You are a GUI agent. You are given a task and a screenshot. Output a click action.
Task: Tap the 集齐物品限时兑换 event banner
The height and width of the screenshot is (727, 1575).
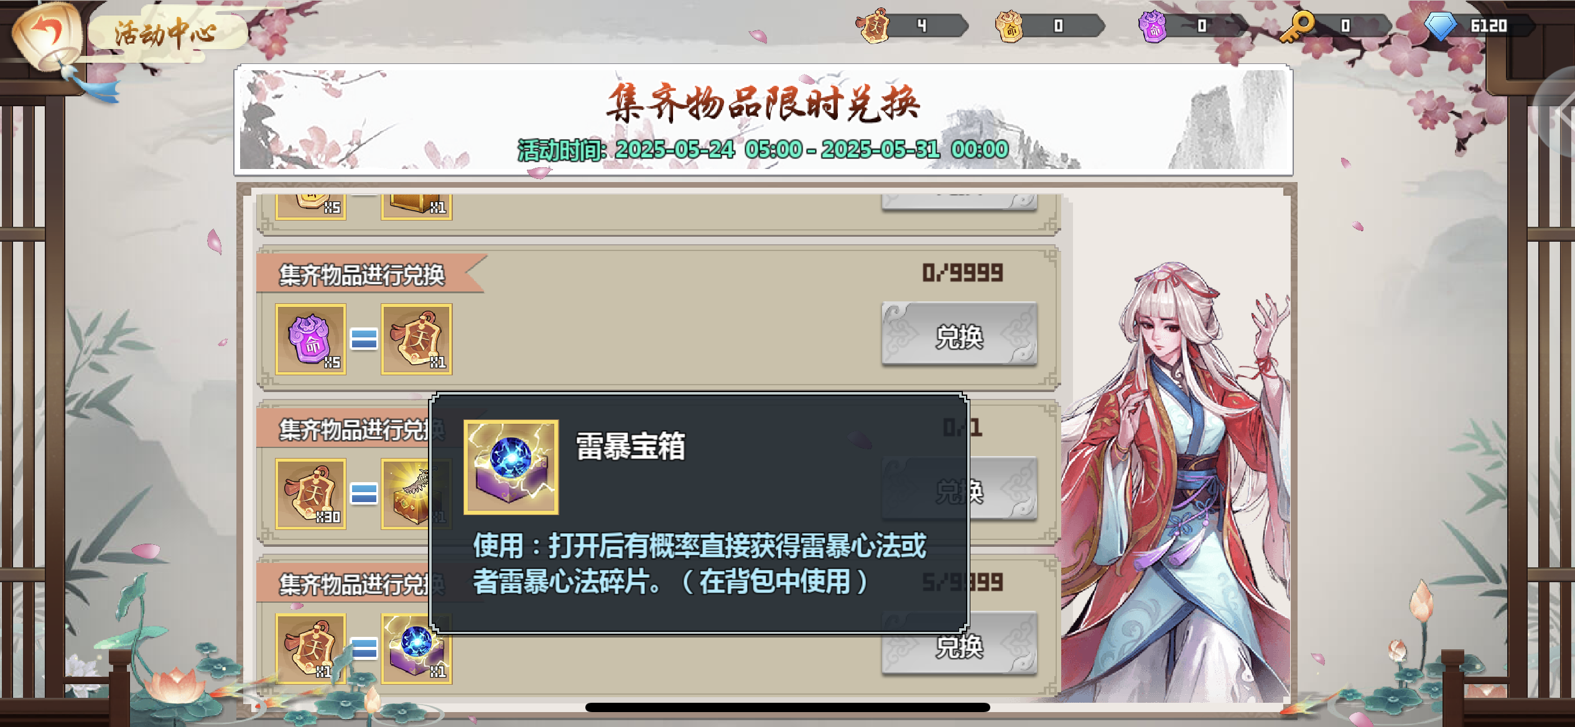coord(764,119)
